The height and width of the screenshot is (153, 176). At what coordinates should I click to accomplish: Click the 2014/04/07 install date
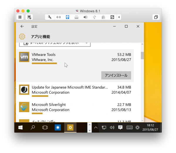(x=121, y=92)
